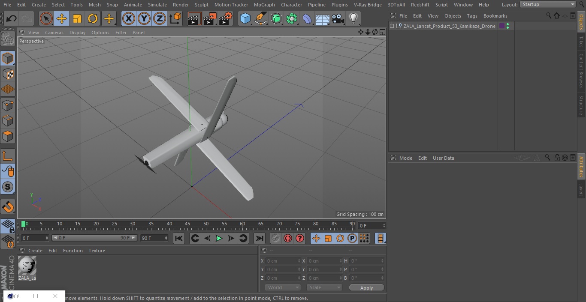Image resolution: width=586 pixels, height=302 pixels.
Task: Click the preview range slider bar
Action: pyautogui.click(x=94, y=238)
